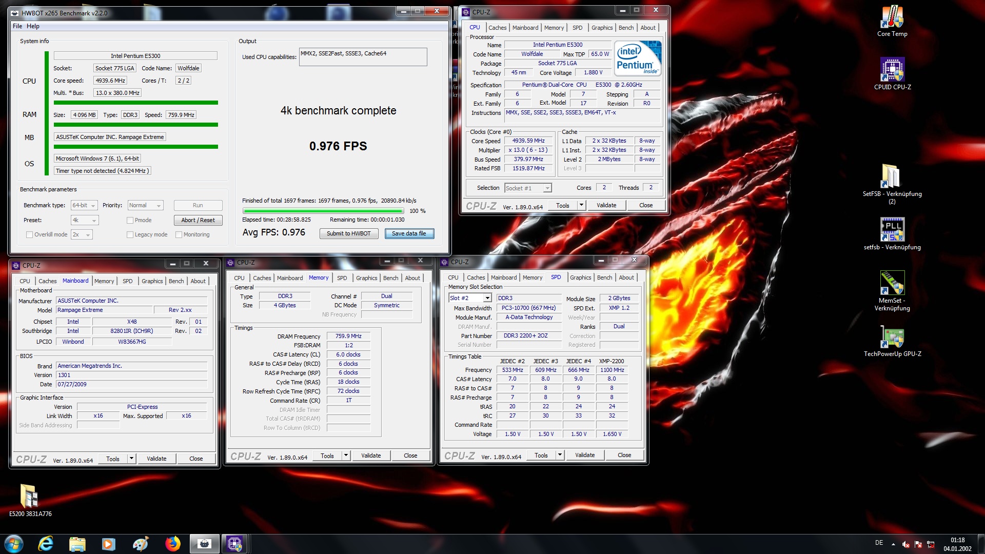This screenshot has width=985, height=554.
Task: Click the 0.976 FPS result text
Action: pos(338,146)
